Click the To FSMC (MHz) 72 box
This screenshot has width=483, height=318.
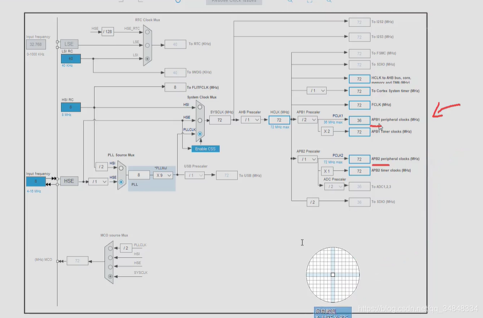360,53
